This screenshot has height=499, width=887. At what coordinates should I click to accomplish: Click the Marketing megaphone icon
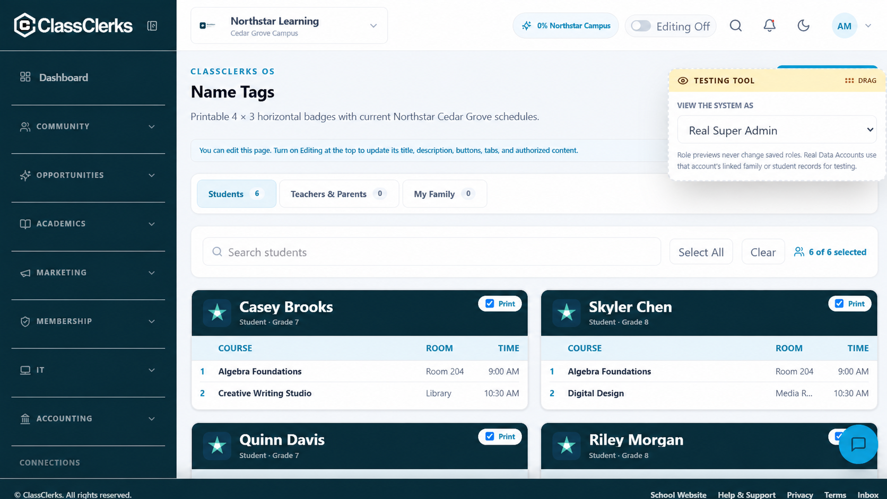[25, 273]
